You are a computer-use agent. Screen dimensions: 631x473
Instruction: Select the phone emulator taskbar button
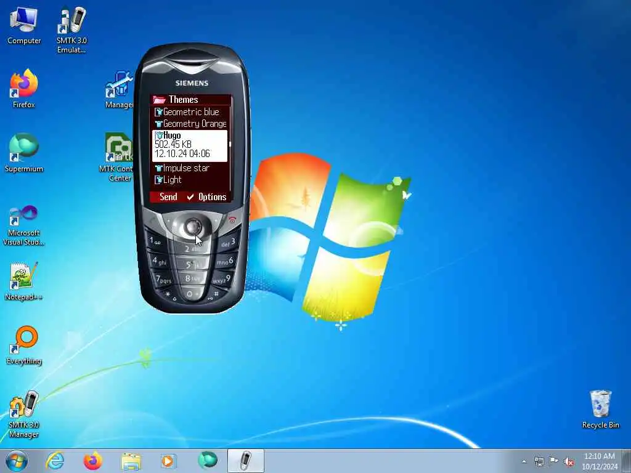(x=246, y=461)
